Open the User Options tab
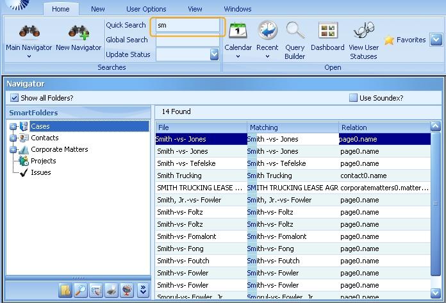This screenshot has height=303, width=446. tap(146, 9)
